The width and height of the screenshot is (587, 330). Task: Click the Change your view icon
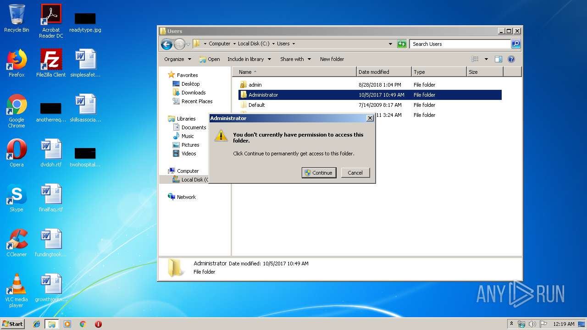[x=475, y=59]
